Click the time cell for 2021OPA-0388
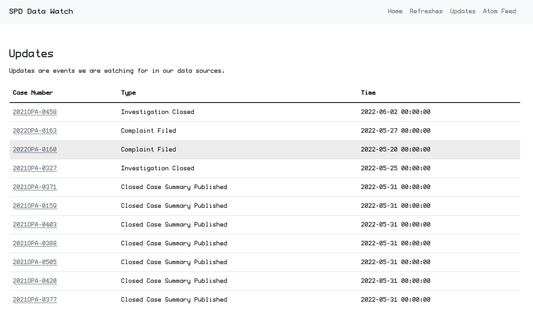This screenshot has width=533, height=309. 395,243
